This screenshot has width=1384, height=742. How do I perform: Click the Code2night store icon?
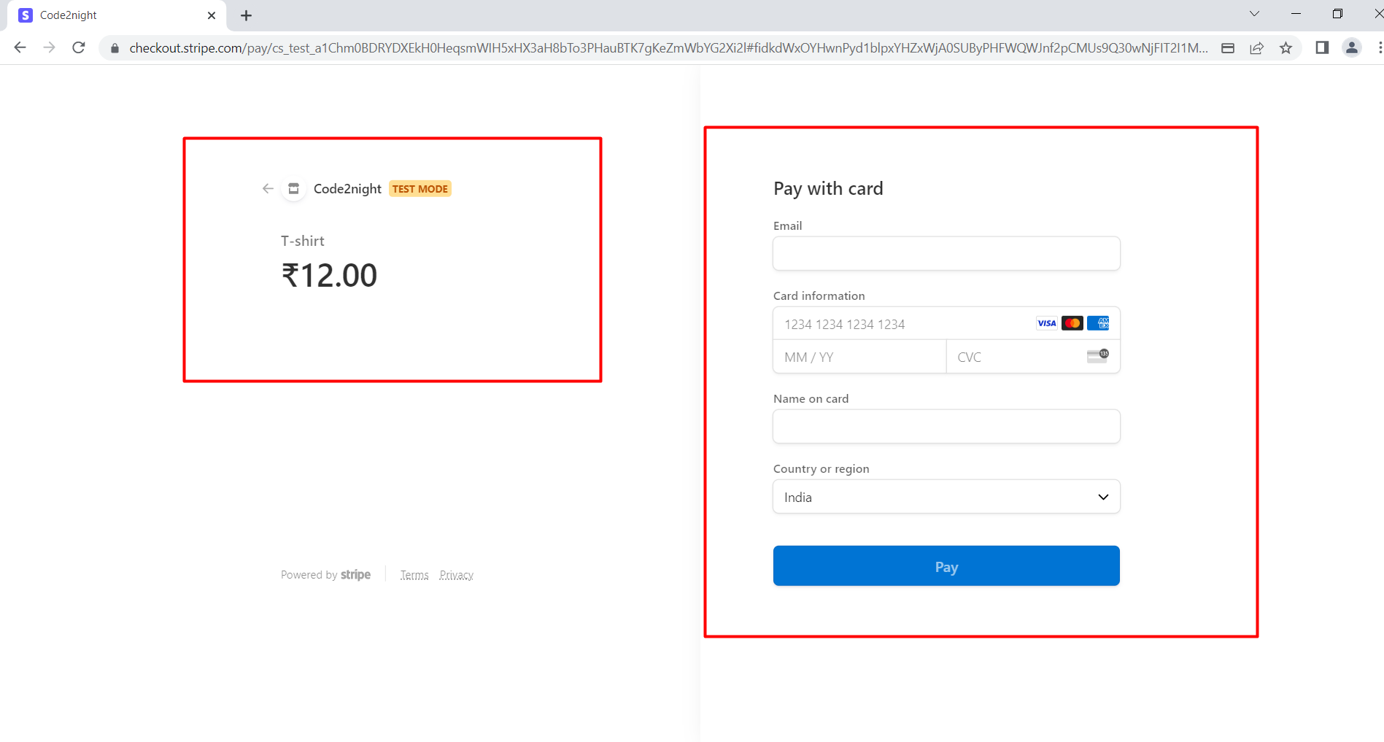click(293, 188)
